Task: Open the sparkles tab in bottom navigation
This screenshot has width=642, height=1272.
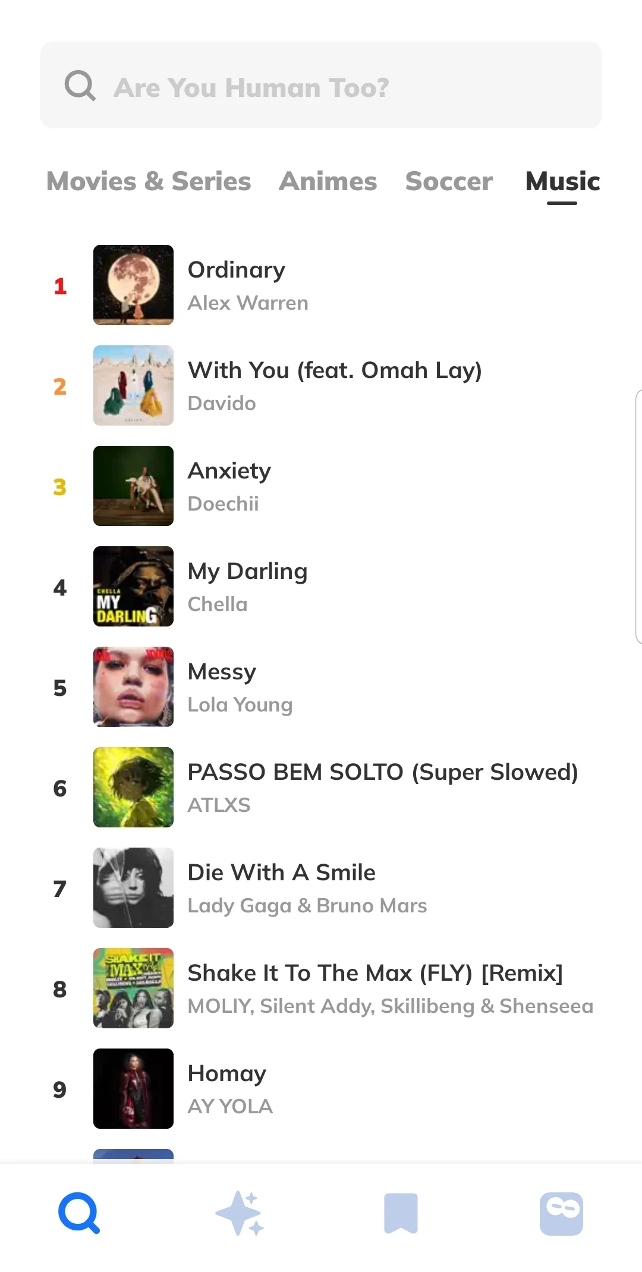Action: click(240, 1213)
